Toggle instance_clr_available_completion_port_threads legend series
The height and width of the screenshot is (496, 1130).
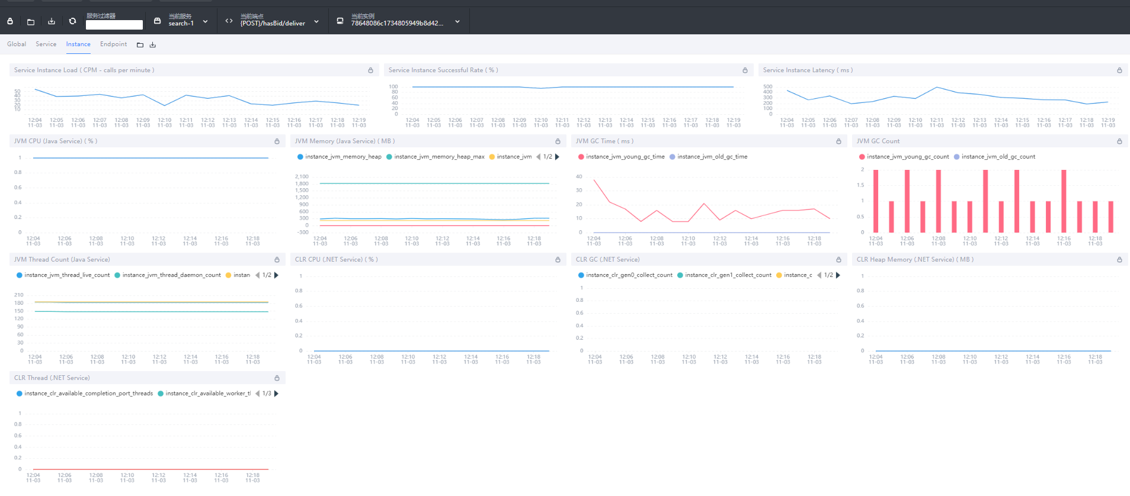point(85,394)
